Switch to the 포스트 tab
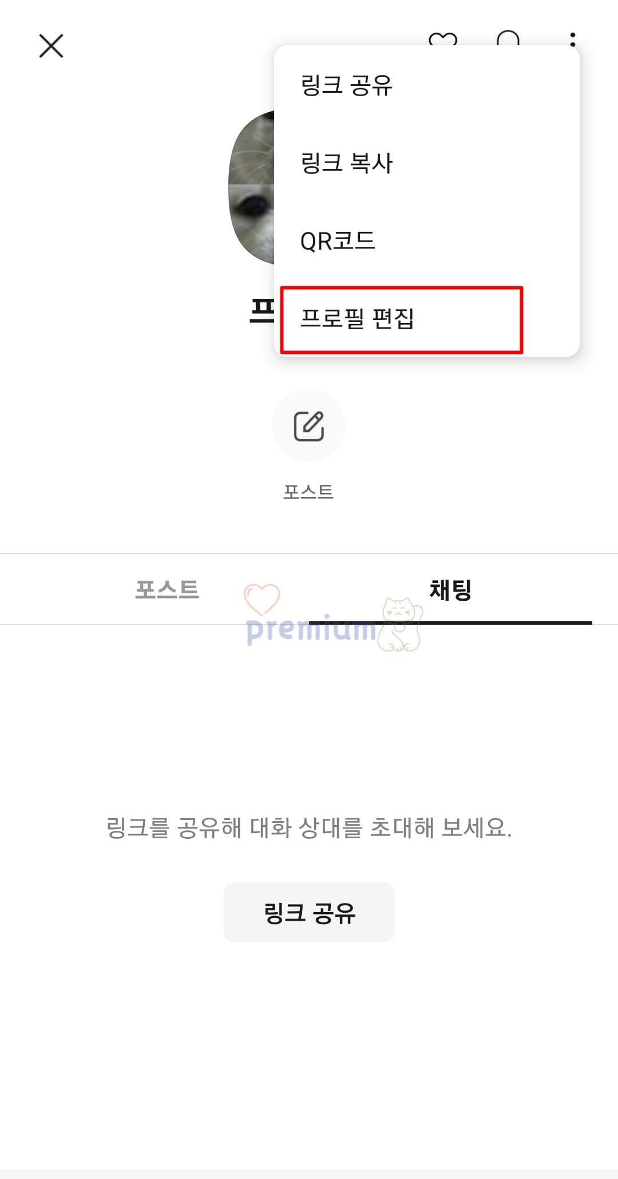The width and height of the screenshot is (618, 1179). pos(167,589)
